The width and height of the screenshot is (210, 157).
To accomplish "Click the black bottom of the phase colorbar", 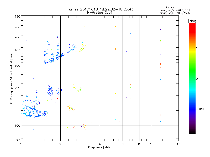I will [192, 132].
